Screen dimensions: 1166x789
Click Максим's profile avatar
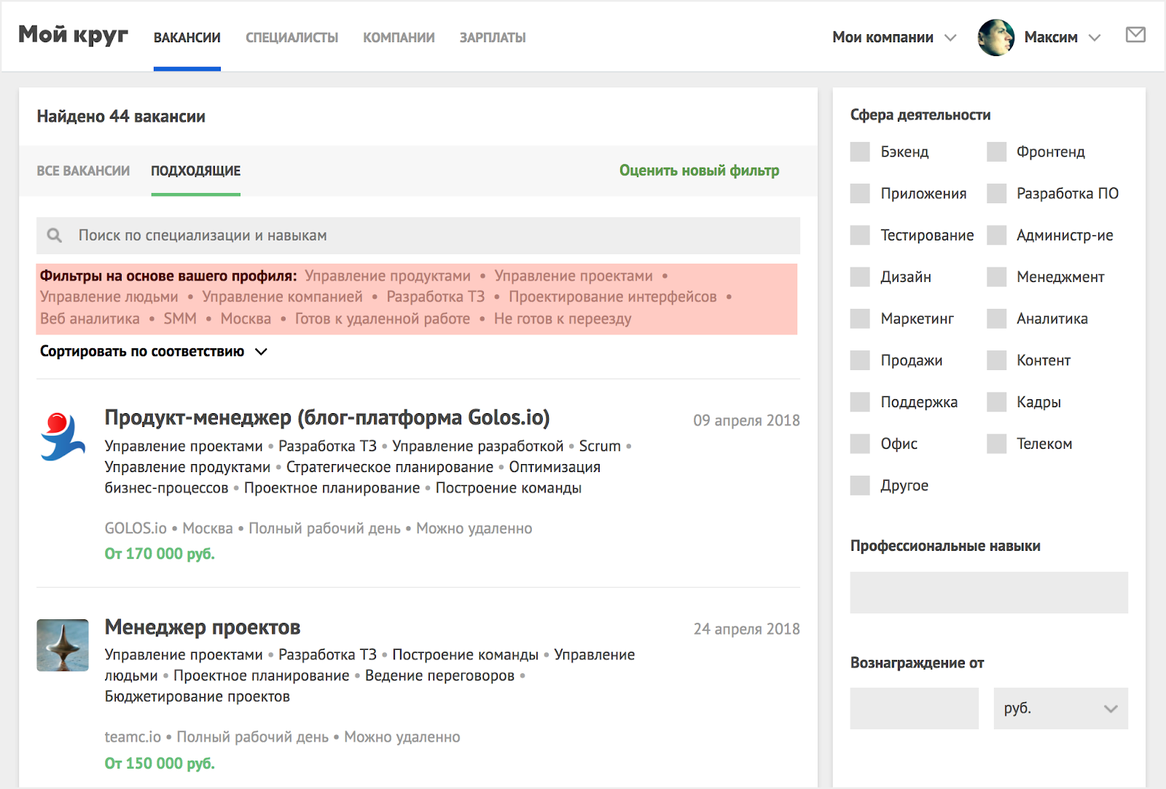pyautogui.click(x=995, y=37)
